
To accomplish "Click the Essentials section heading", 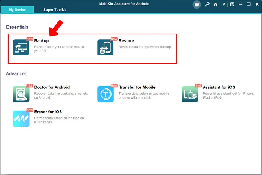I will [x=17, y=27].
